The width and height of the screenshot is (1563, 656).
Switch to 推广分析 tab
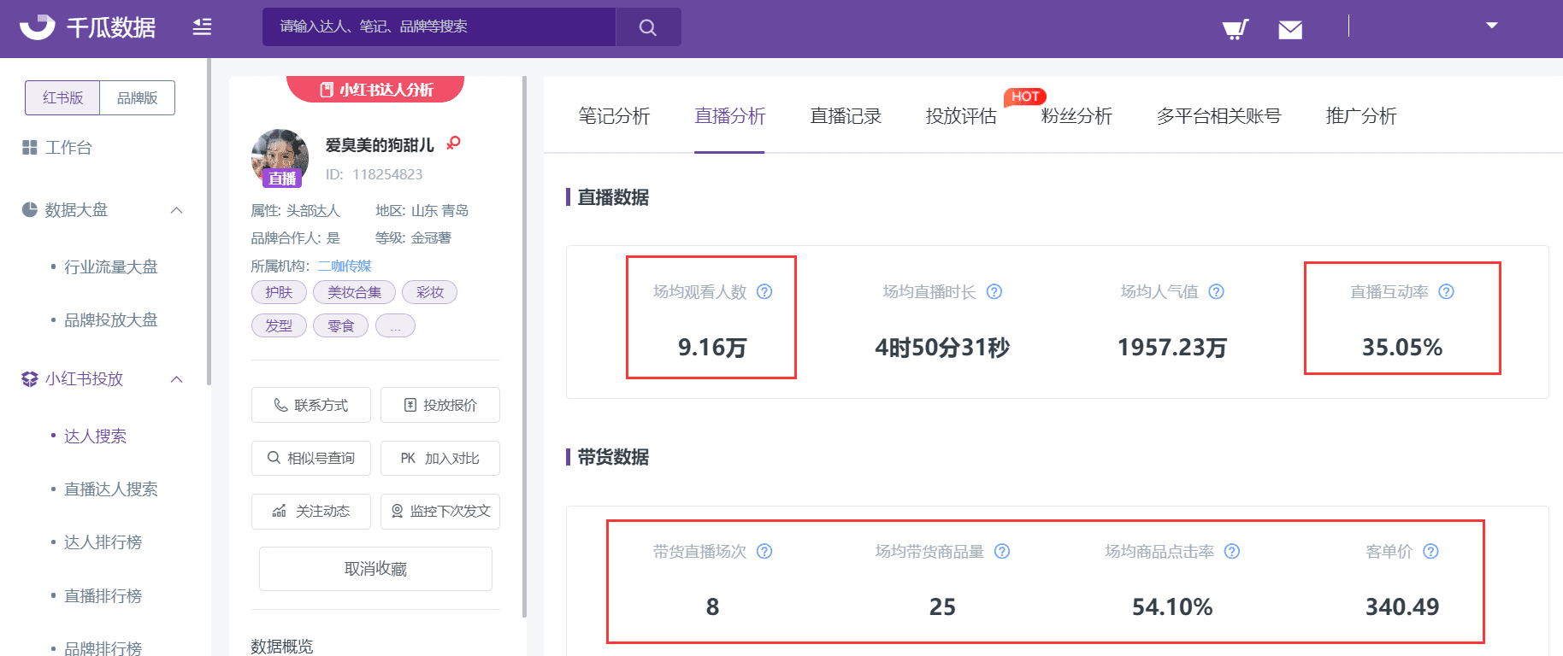[1361, 116]
